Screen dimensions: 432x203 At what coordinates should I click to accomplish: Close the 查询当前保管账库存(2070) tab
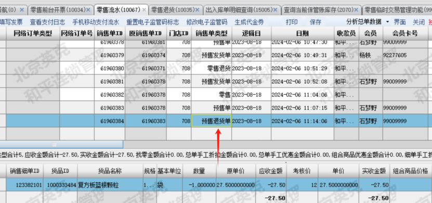point(357,10)
